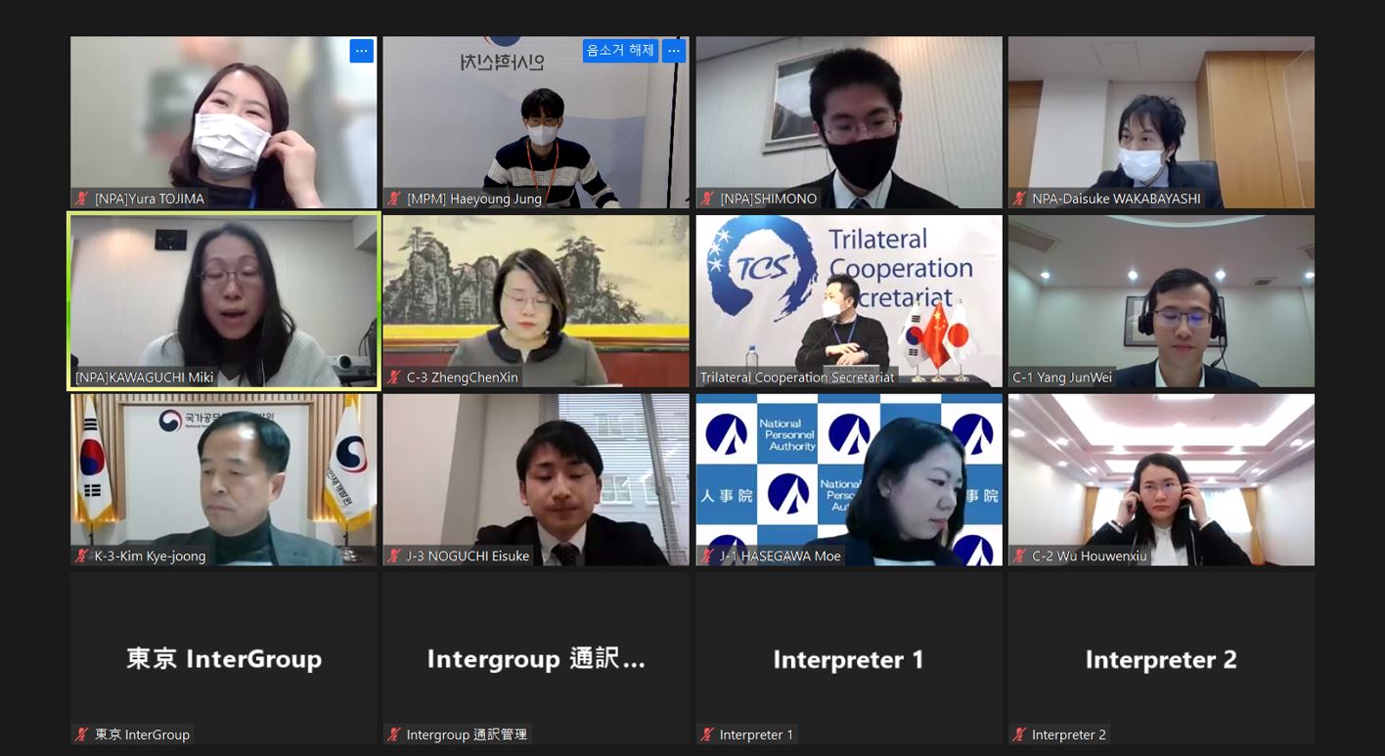This screenshot has height=756, width=1385.
Task: Click muted mic icon beside Kim Kye-joong
Action: [x=82, y=556]
